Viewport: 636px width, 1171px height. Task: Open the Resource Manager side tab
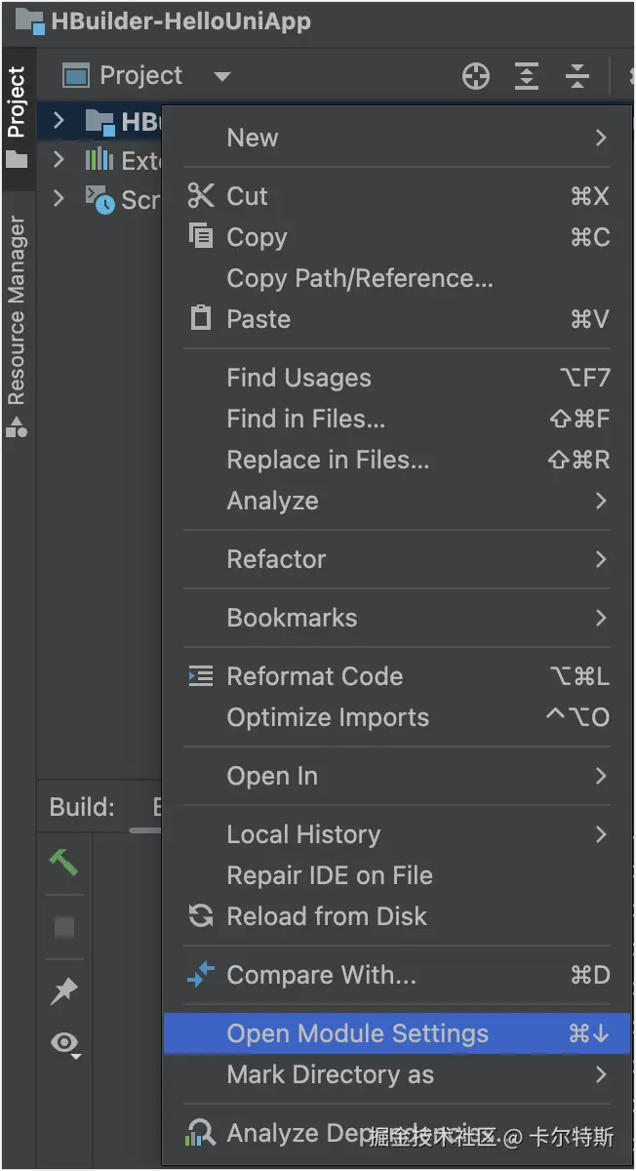coord(17,312)
